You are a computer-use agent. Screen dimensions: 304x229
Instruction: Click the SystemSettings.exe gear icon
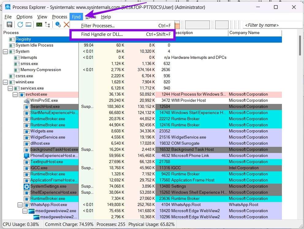click(x=26, y=186)
